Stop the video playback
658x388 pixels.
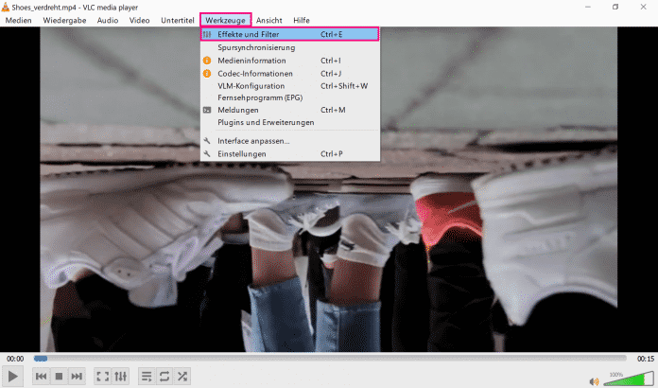point(59,377)
